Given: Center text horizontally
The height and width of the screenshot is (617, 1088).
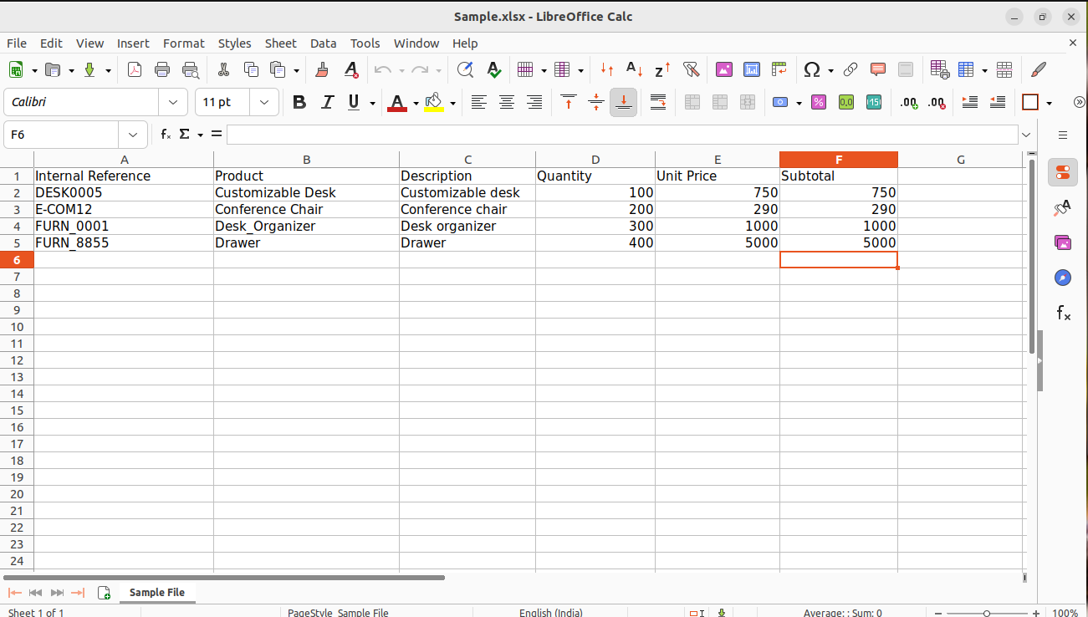Looking at the screenshot, I should [x=507, y=102].
